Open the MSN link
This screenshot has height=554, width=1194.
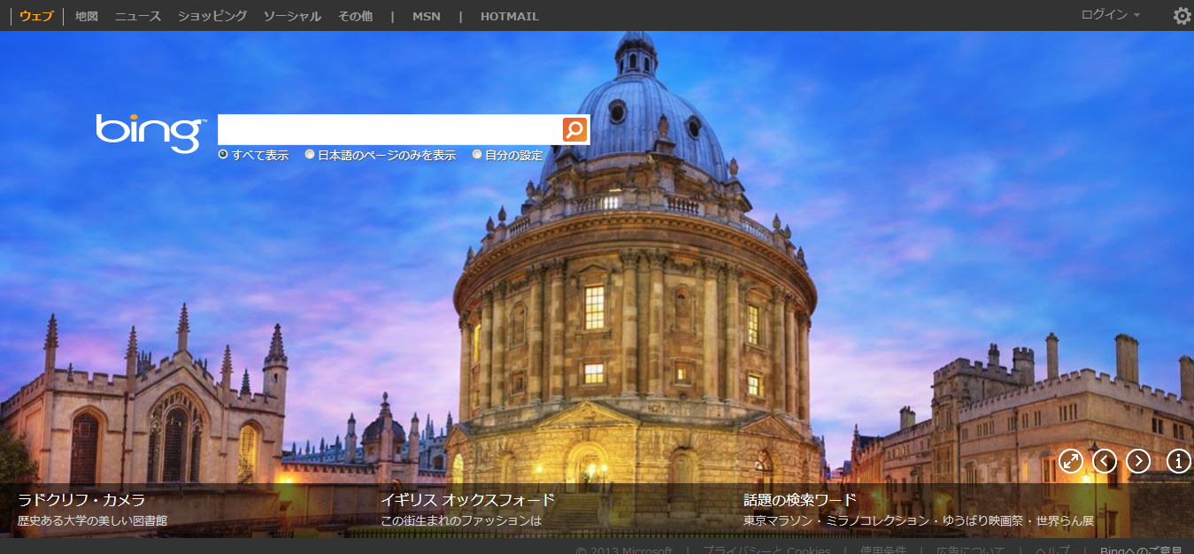(x=426, y=16)
